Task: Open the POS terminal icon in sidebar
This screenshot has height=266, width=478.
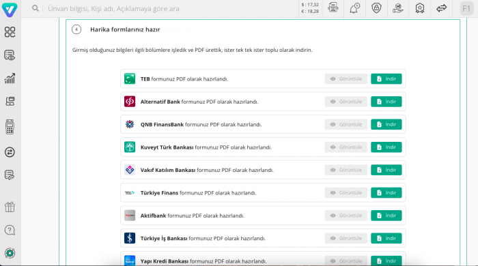Action: [x=10, y=127]
